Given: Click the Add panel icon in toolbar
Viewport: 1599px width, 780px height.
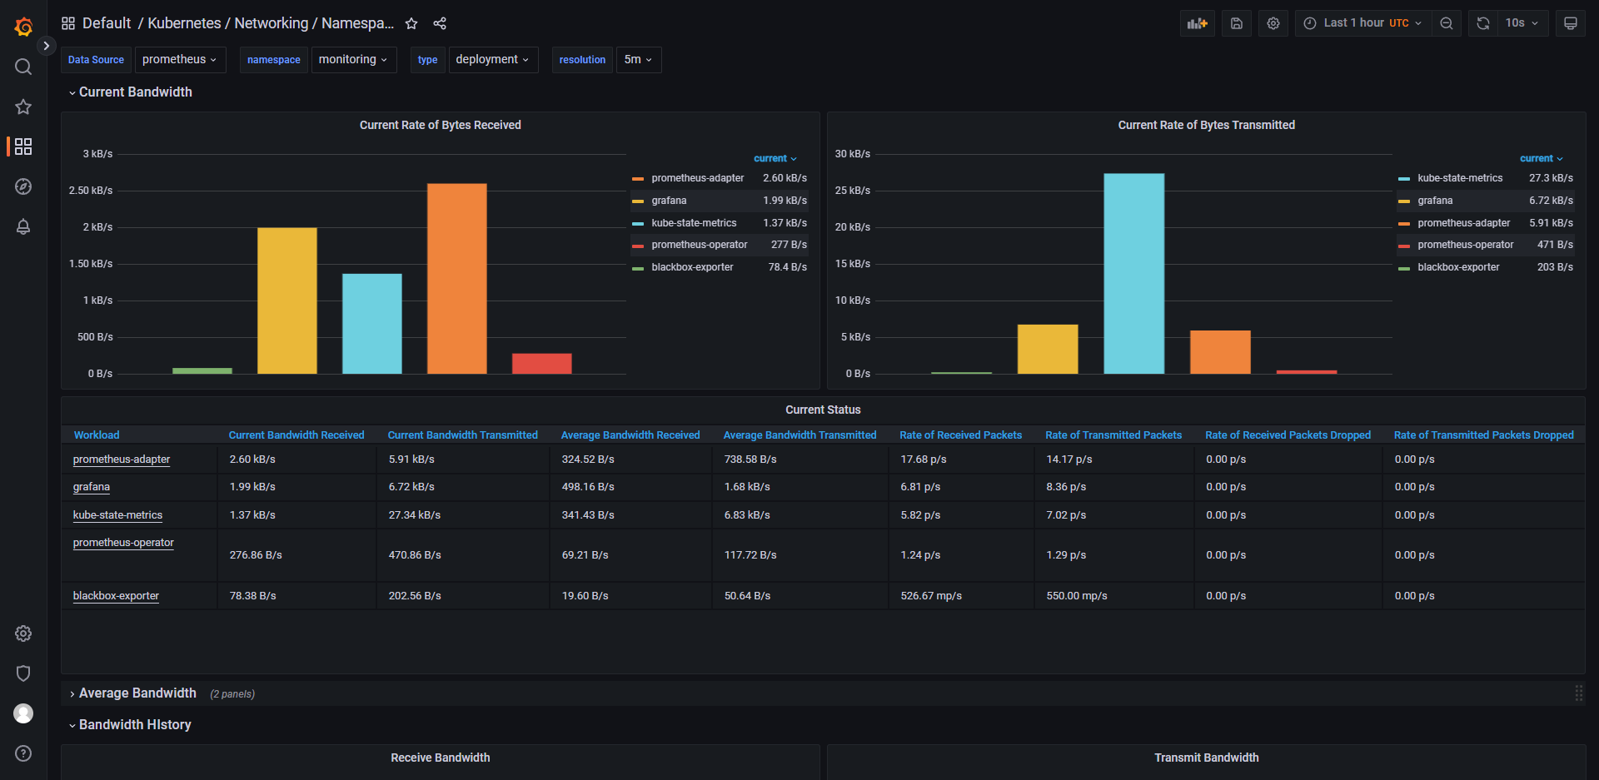Looking at the screenshot, I should click(1197, 23).
